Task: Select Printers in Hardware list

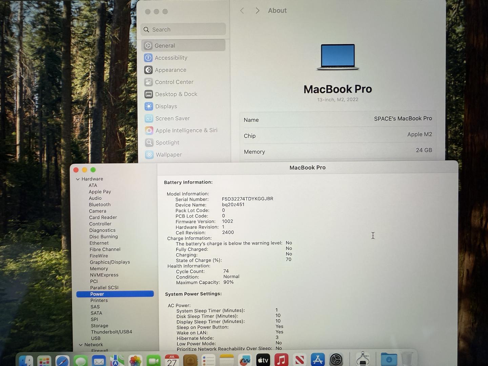Action: (x=99, y=301)
